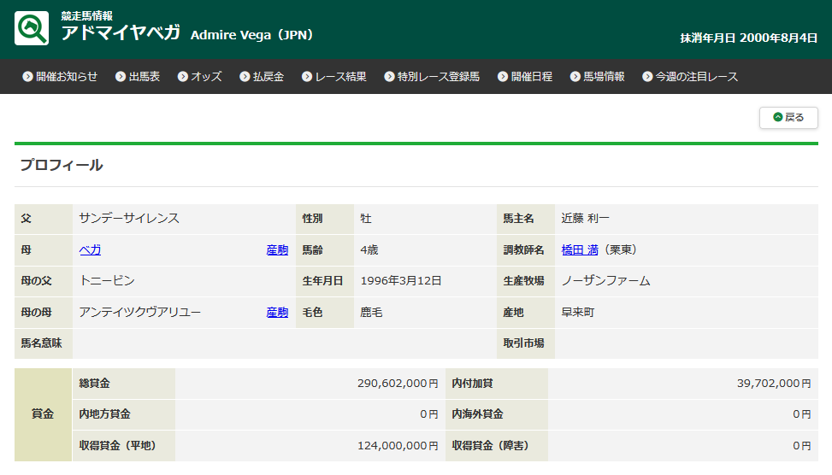Viewport: 832px width, 475px height.
Task: Click the Admire Vega (JPN) text
Action: [251, 35]
